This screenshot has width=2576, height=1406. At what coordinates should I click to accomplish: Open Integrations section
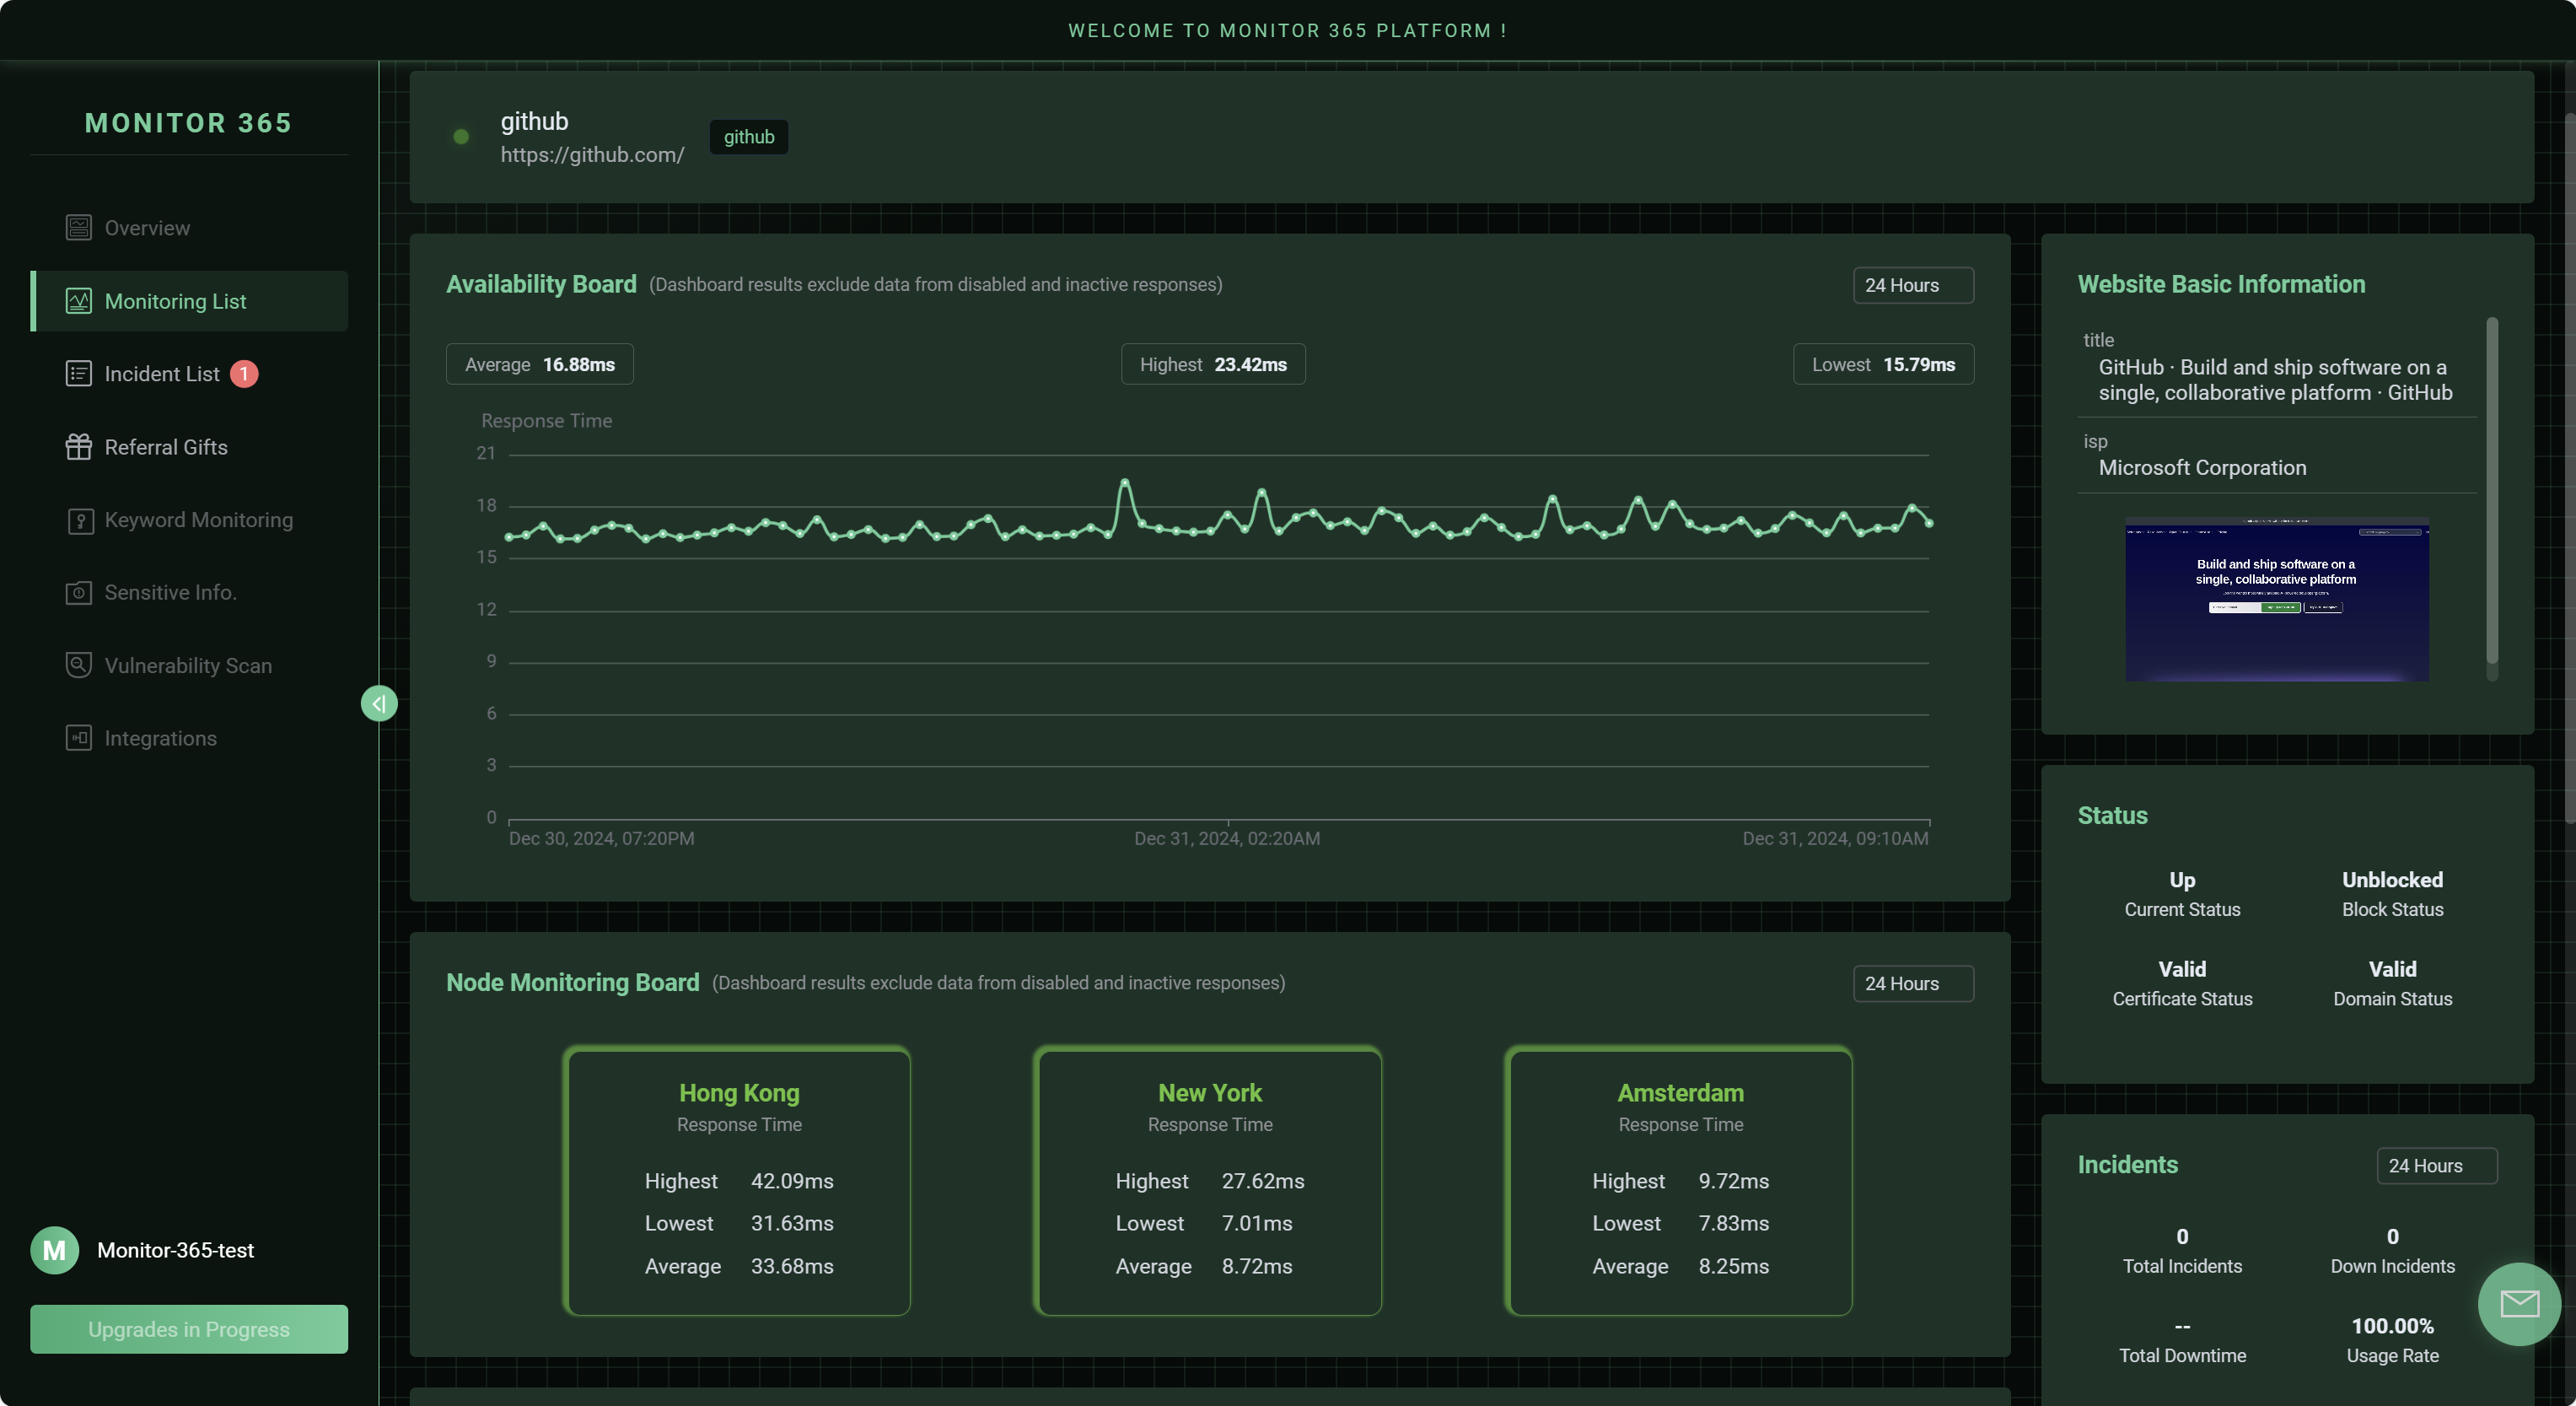click(x=189, y=739)
